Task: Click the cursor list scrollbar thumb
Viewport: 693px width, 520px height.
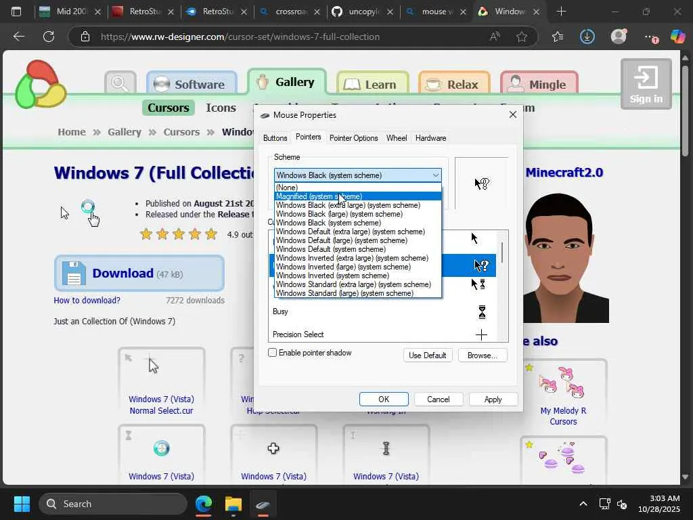Action: coord(502,253)
